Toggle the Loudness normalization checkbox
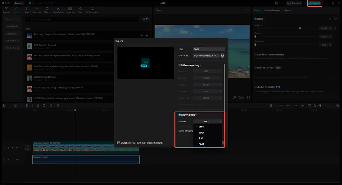This screenshot has height=185, width=342. click(256, 55)
